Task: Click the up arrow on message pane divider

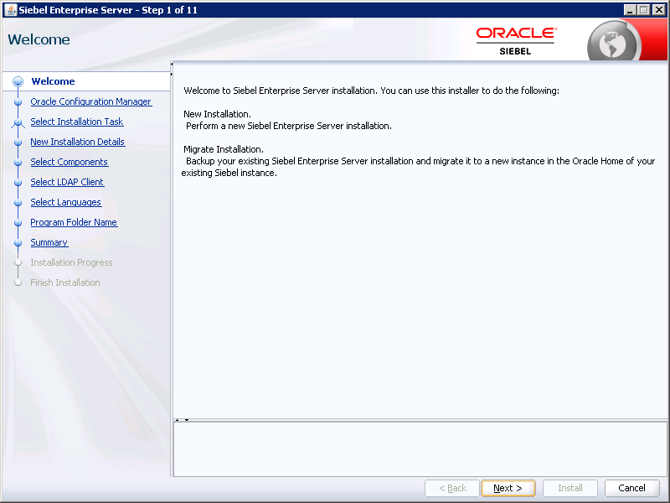Action: click(178, 420)
